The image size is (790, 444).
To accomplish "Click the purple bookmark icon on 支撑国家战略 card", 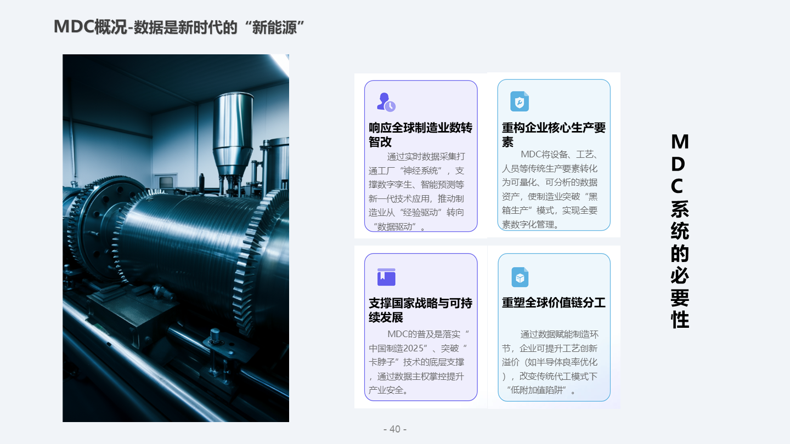I will [386, 277].
